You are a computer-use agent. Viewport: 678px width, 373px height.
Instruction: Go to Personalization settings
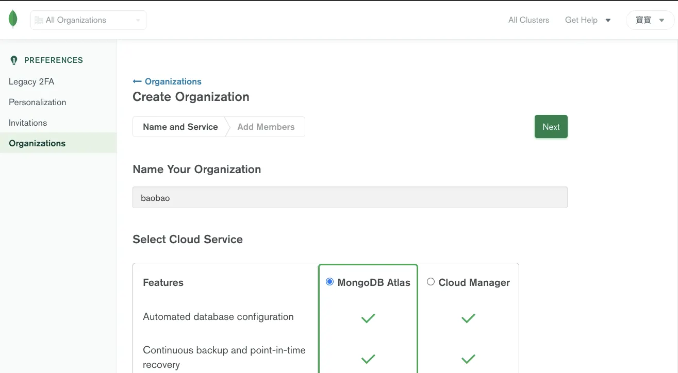coord(38,102)
